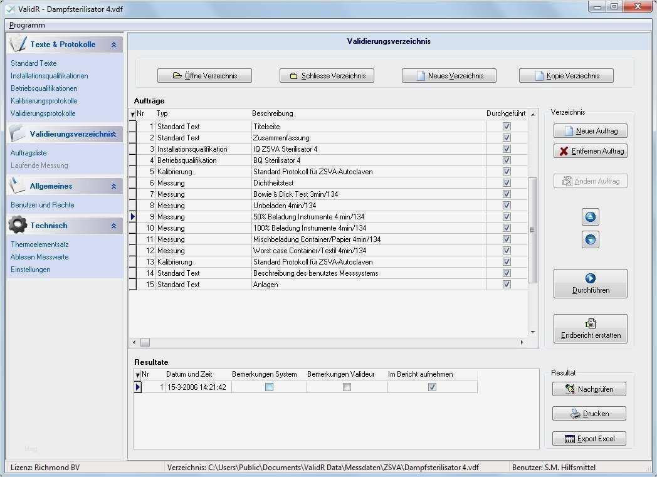This screenshot has height=477, width=657.
Task: Open Kalibrierungsprotokolle link
Action: pyautogui.click(x=44, y=101)
